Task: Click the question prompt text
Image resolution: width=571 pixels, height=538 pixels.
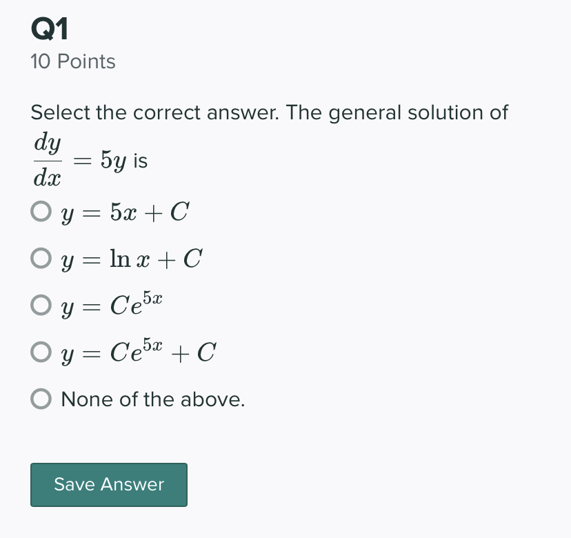Action: click(x=269, y=112)
